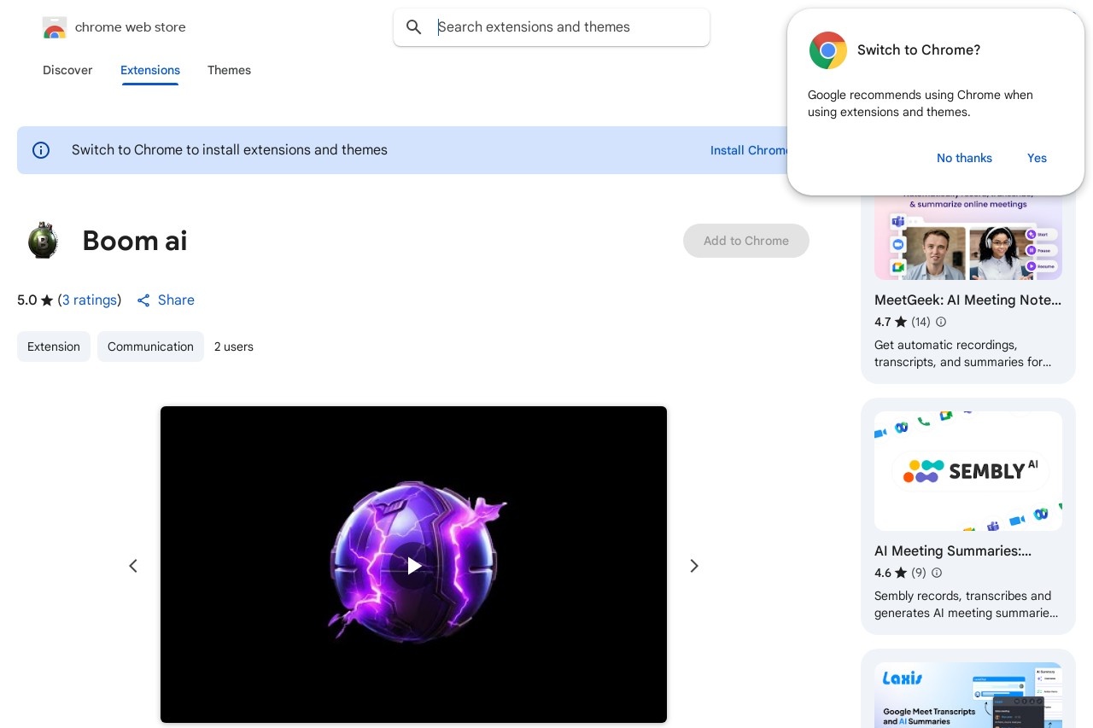Click the search magnifier icon

coord(414,27)
